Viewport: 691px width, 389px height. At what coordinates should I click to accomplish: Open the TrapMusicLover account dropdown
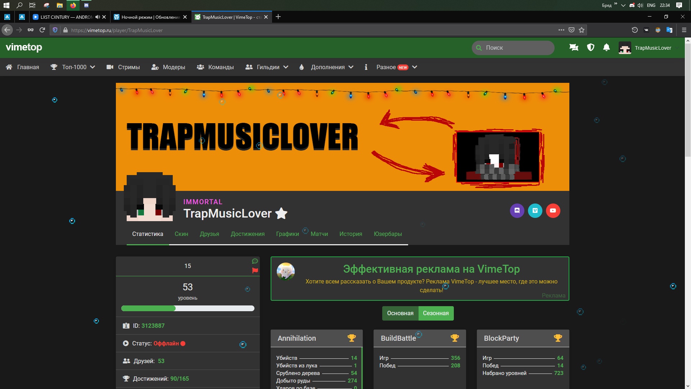click(x=648, y=48)
